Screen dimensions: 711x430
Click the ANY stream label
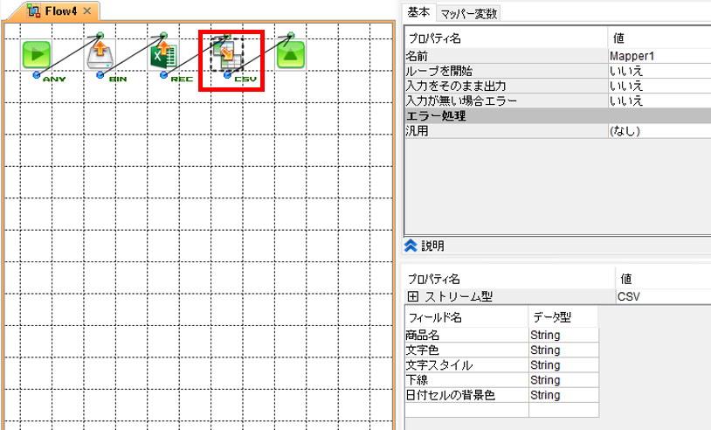pyautogui.click(x=54, y=79)
